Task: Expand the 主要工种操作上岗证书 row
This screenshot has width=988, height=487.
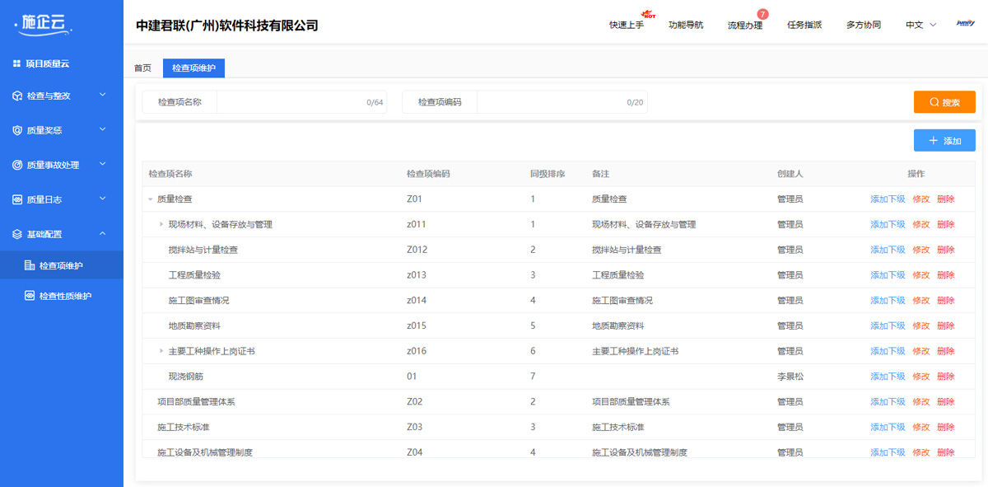Action: 161,351
